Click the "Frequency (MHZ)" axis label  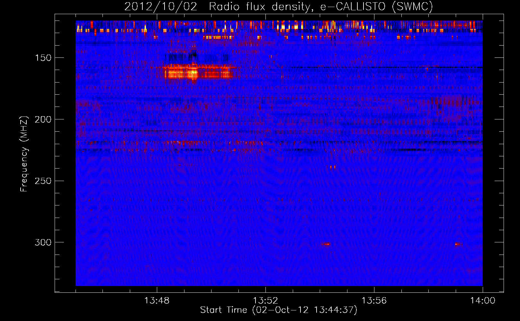coord(24,154)
